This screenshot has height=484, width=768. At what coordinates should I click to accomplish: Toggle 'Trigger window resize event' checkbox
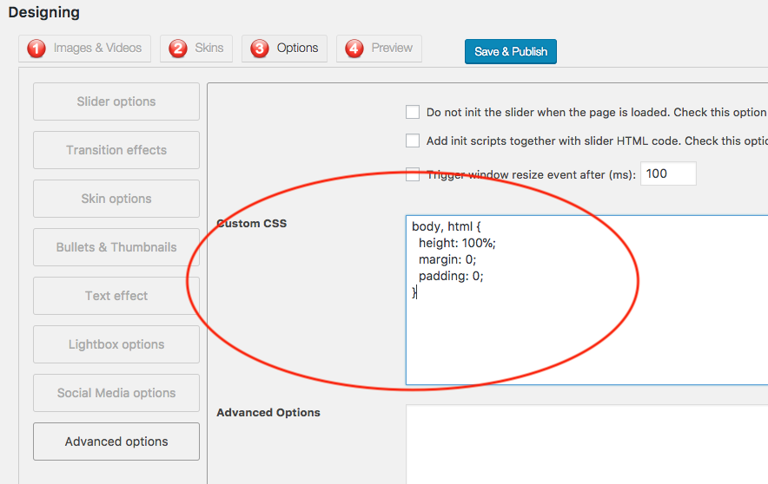413,174
